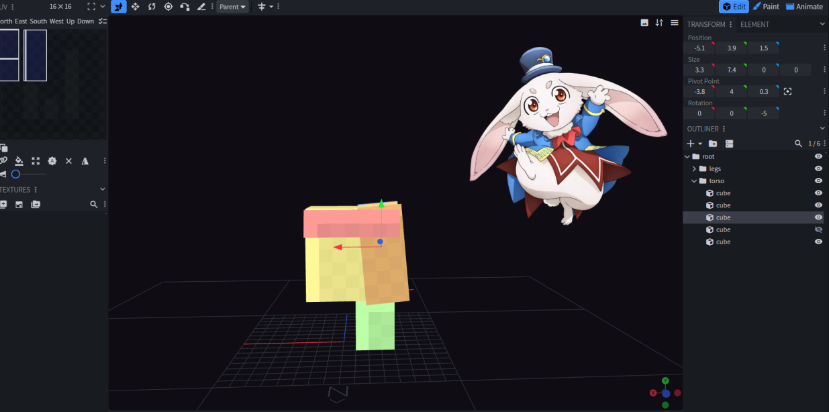This screenshot has height=412, width=829.
Task: Switch to the Animate mode tab
Action: (x=804, y=7)
